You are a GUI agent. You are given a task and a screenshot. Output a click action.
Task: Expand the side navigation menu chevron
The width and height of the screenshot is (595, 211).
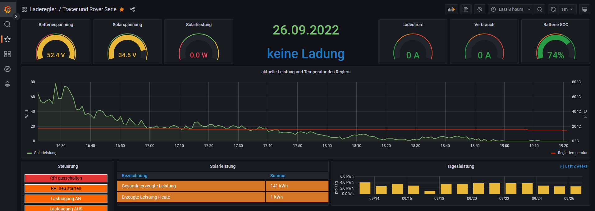[16, 16]
